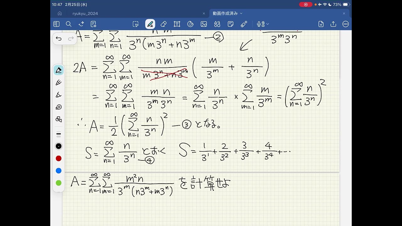The width and height of the screenshot is (402, 226).
Task: Expand microphone recording options chevron
Action: [x=268, y=24]
